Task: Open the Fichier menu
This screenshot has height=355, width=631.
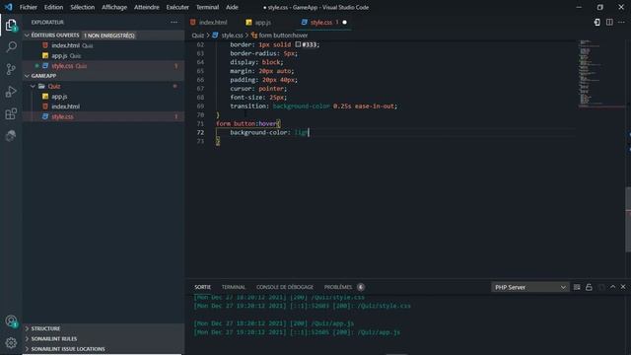Action: pos(29,7)
